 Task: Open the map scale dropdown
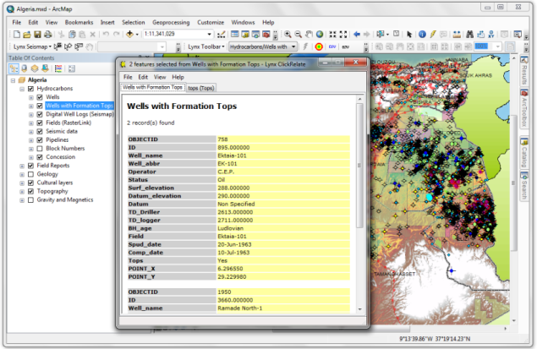[209, 34]
